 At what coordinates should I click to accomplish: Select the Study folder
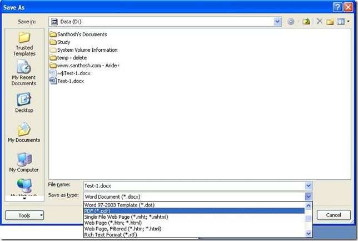(x=60, y=42)
